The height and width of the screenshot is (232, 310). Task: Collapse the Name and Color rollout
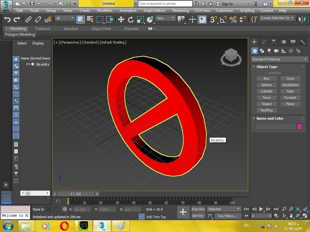coord(254,118)
